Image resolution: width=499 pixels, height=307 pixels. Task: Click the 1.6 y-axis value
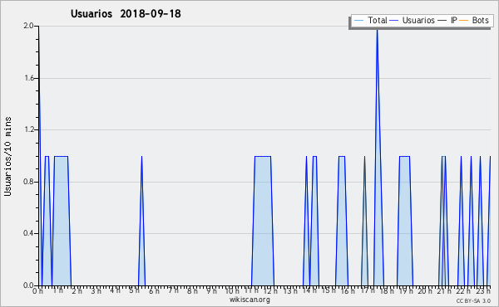[x=29, y=78]
